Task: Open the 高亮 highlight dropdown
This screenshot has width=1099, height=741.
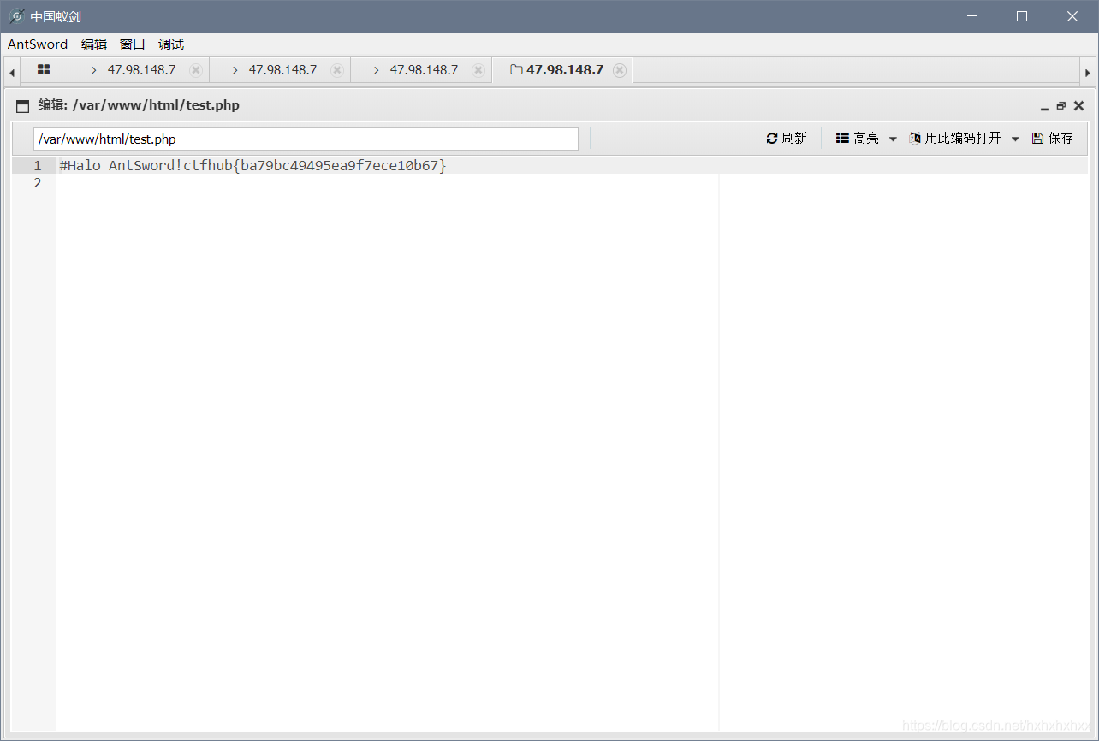Action: click(x=866, y=139)
